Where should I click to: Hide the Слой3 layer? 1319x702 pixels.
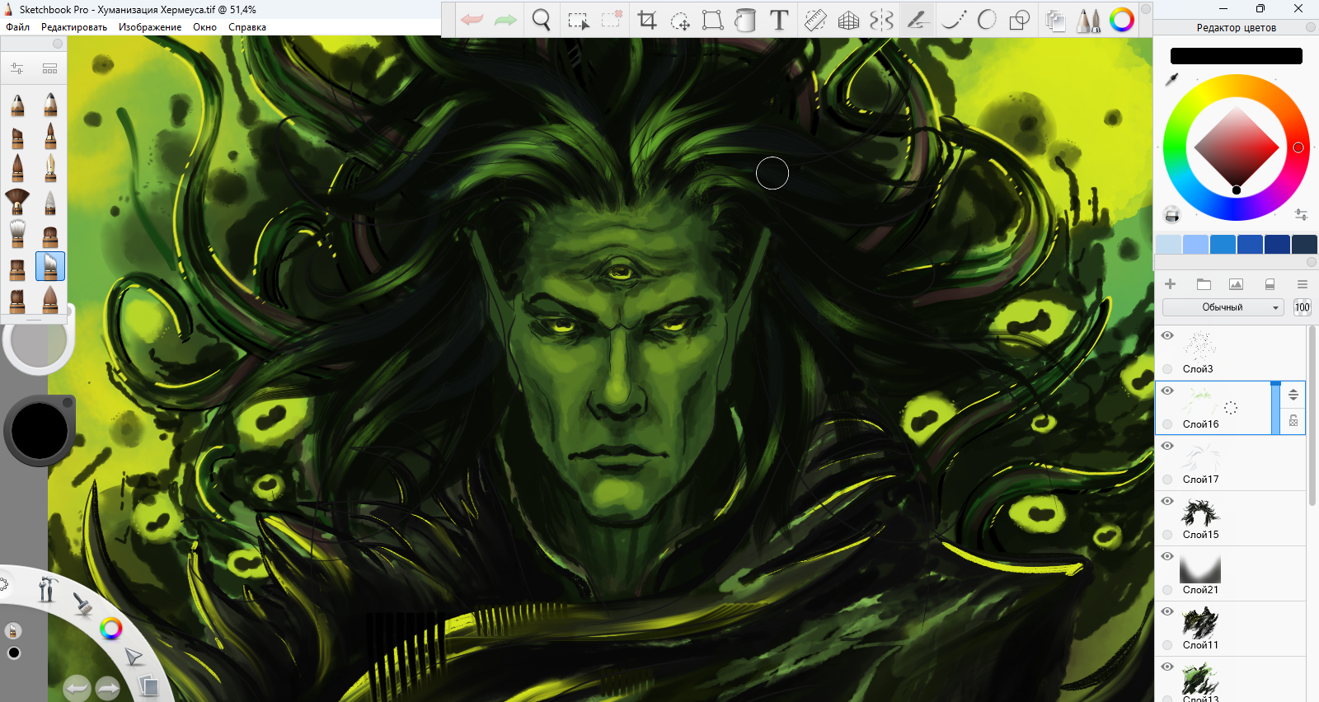1167,335
